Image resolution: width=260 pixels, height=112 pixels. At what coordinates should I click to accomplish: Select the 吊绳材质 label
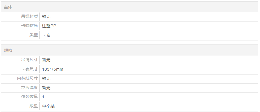(x=29, y=16)
